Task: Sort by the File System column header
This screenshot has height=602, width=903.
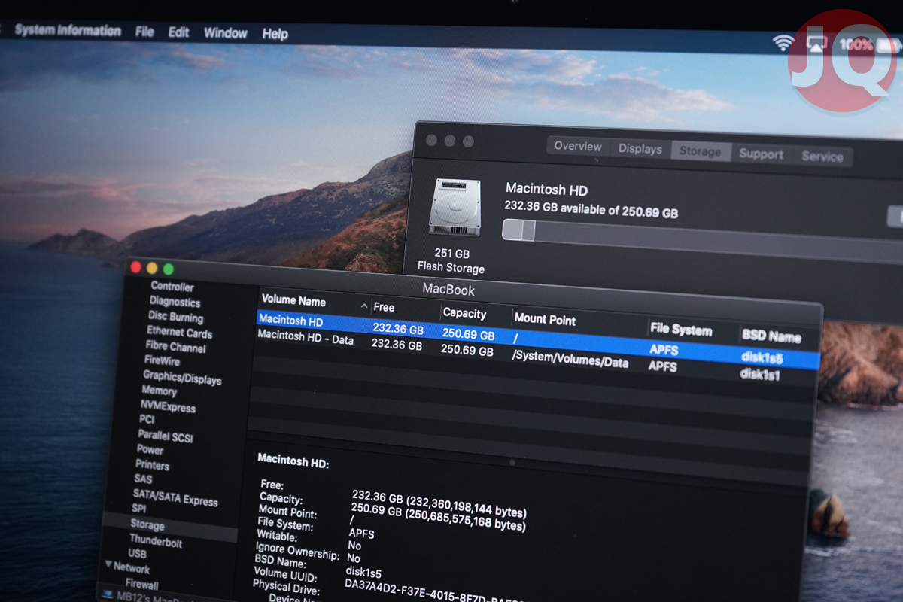Action: (x=680, y=329)
